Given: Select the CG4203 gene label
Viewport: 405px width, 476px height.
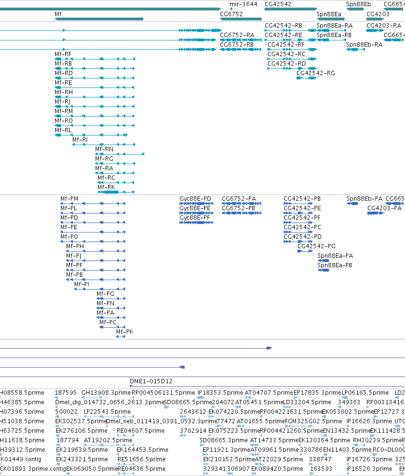Looking at the screenshot, I should [378, 14].
